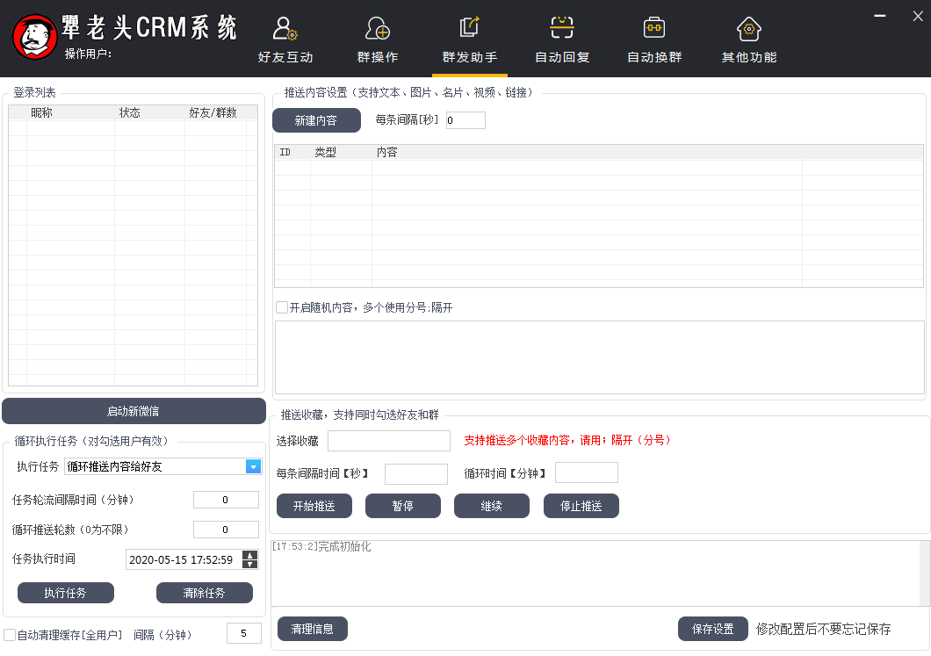The image size is (931, 656).
Task: Minimize the CRM window
Action: click(879, 14)
